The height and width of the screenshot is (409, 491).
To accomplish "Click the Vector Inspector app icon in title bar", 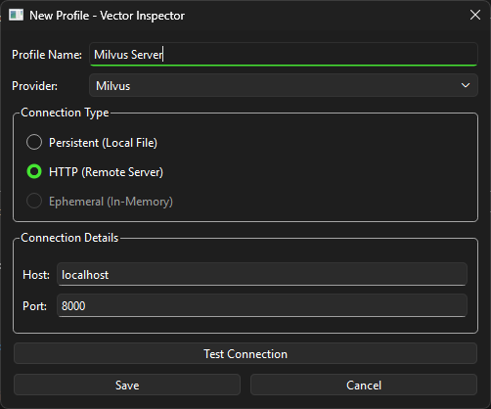I will click(x=16, y=15).
